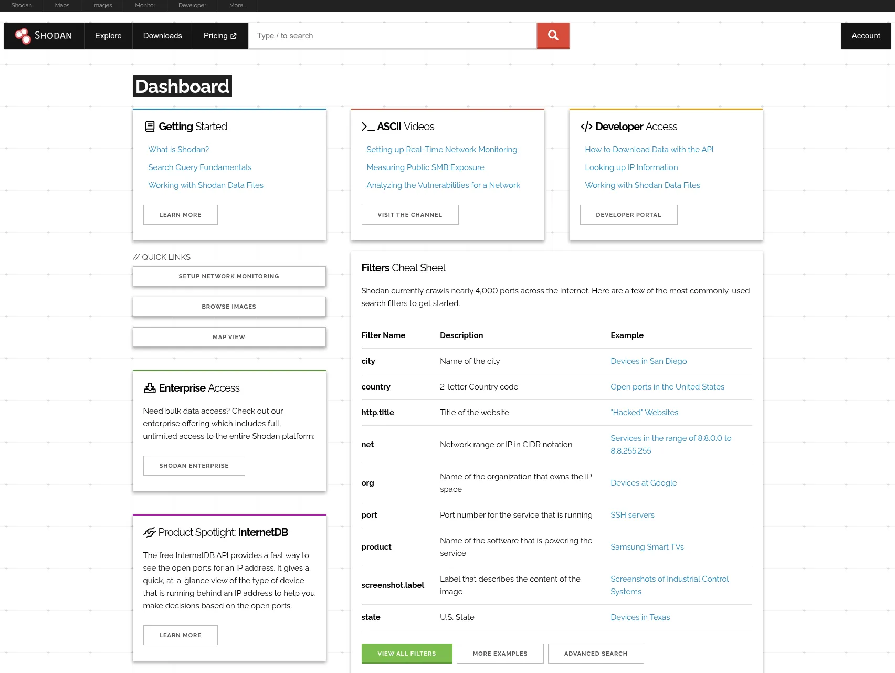Click the icon beside Enterprise Access
This screenshot has height=673, width=895.
click(149, 387)
